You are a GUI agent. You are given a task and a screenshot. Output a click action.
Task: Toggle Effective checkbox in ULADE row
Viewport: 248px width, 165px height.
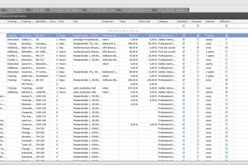click(x=227, y=88)
